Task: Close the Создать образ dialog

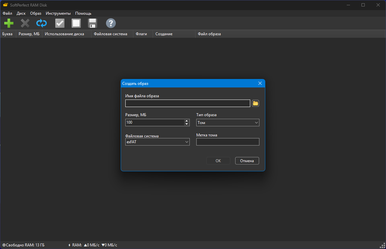Action: [x=260, y=84]
